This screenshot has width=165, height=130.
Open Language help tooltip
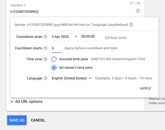(45, 78)
